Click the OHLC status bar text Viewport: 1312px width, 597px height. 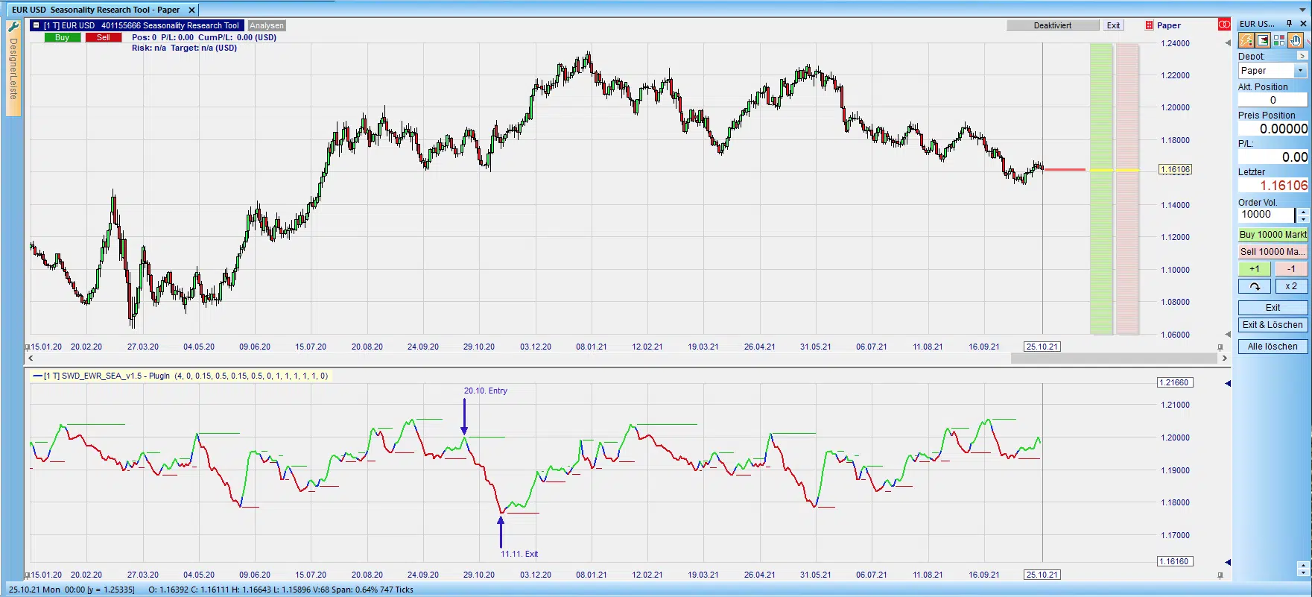281,590
